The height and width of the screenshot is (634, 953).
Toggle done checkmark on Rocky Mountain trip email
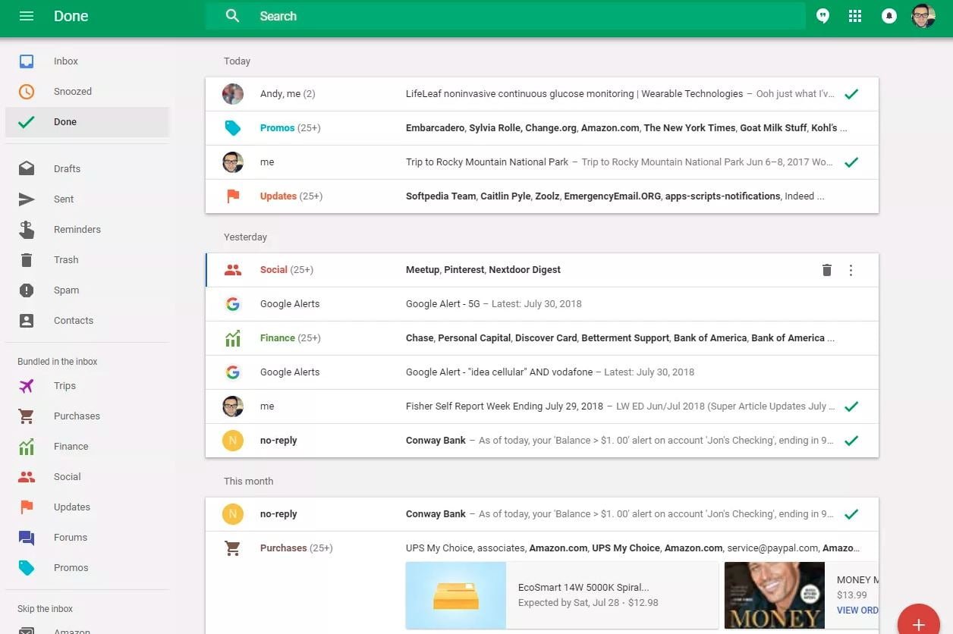[851, 162]
